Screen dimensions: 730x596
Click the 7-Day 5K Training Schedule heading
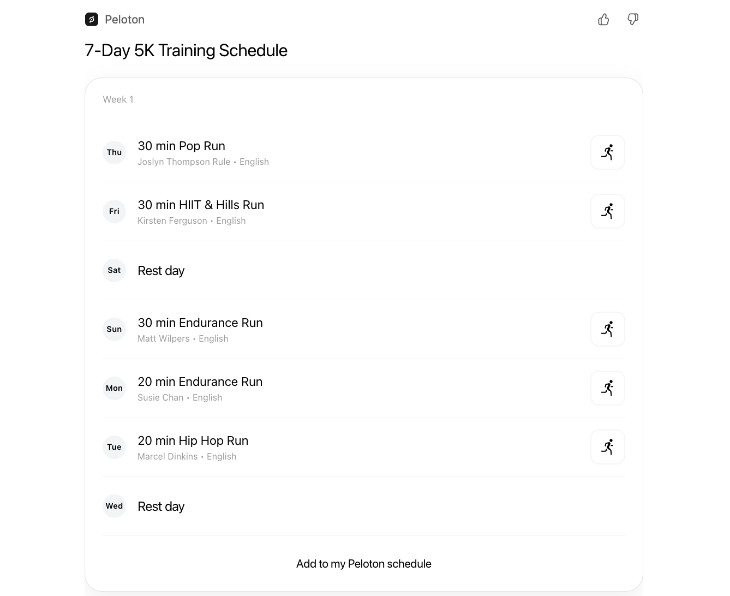[x=186, y=50]
